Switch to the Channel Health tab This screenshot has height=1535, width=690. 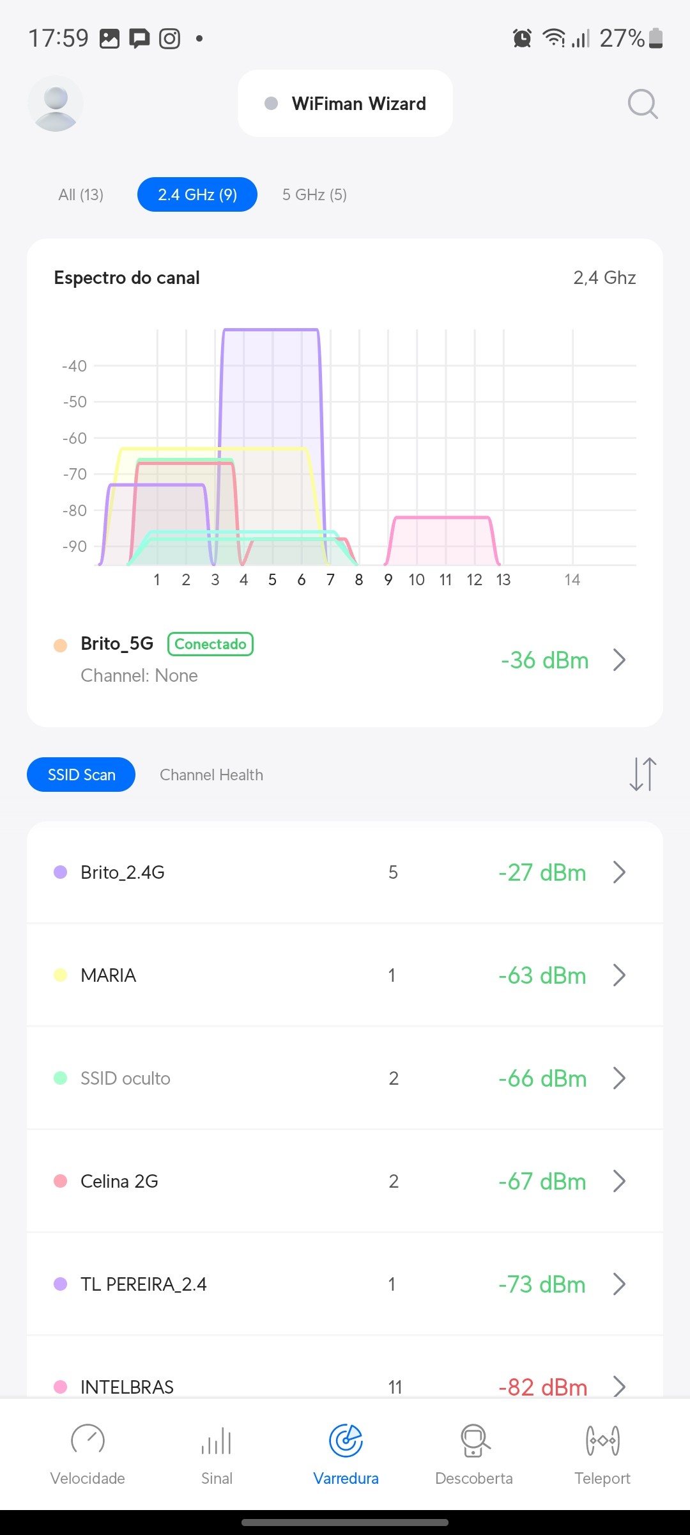pos(211,775)
